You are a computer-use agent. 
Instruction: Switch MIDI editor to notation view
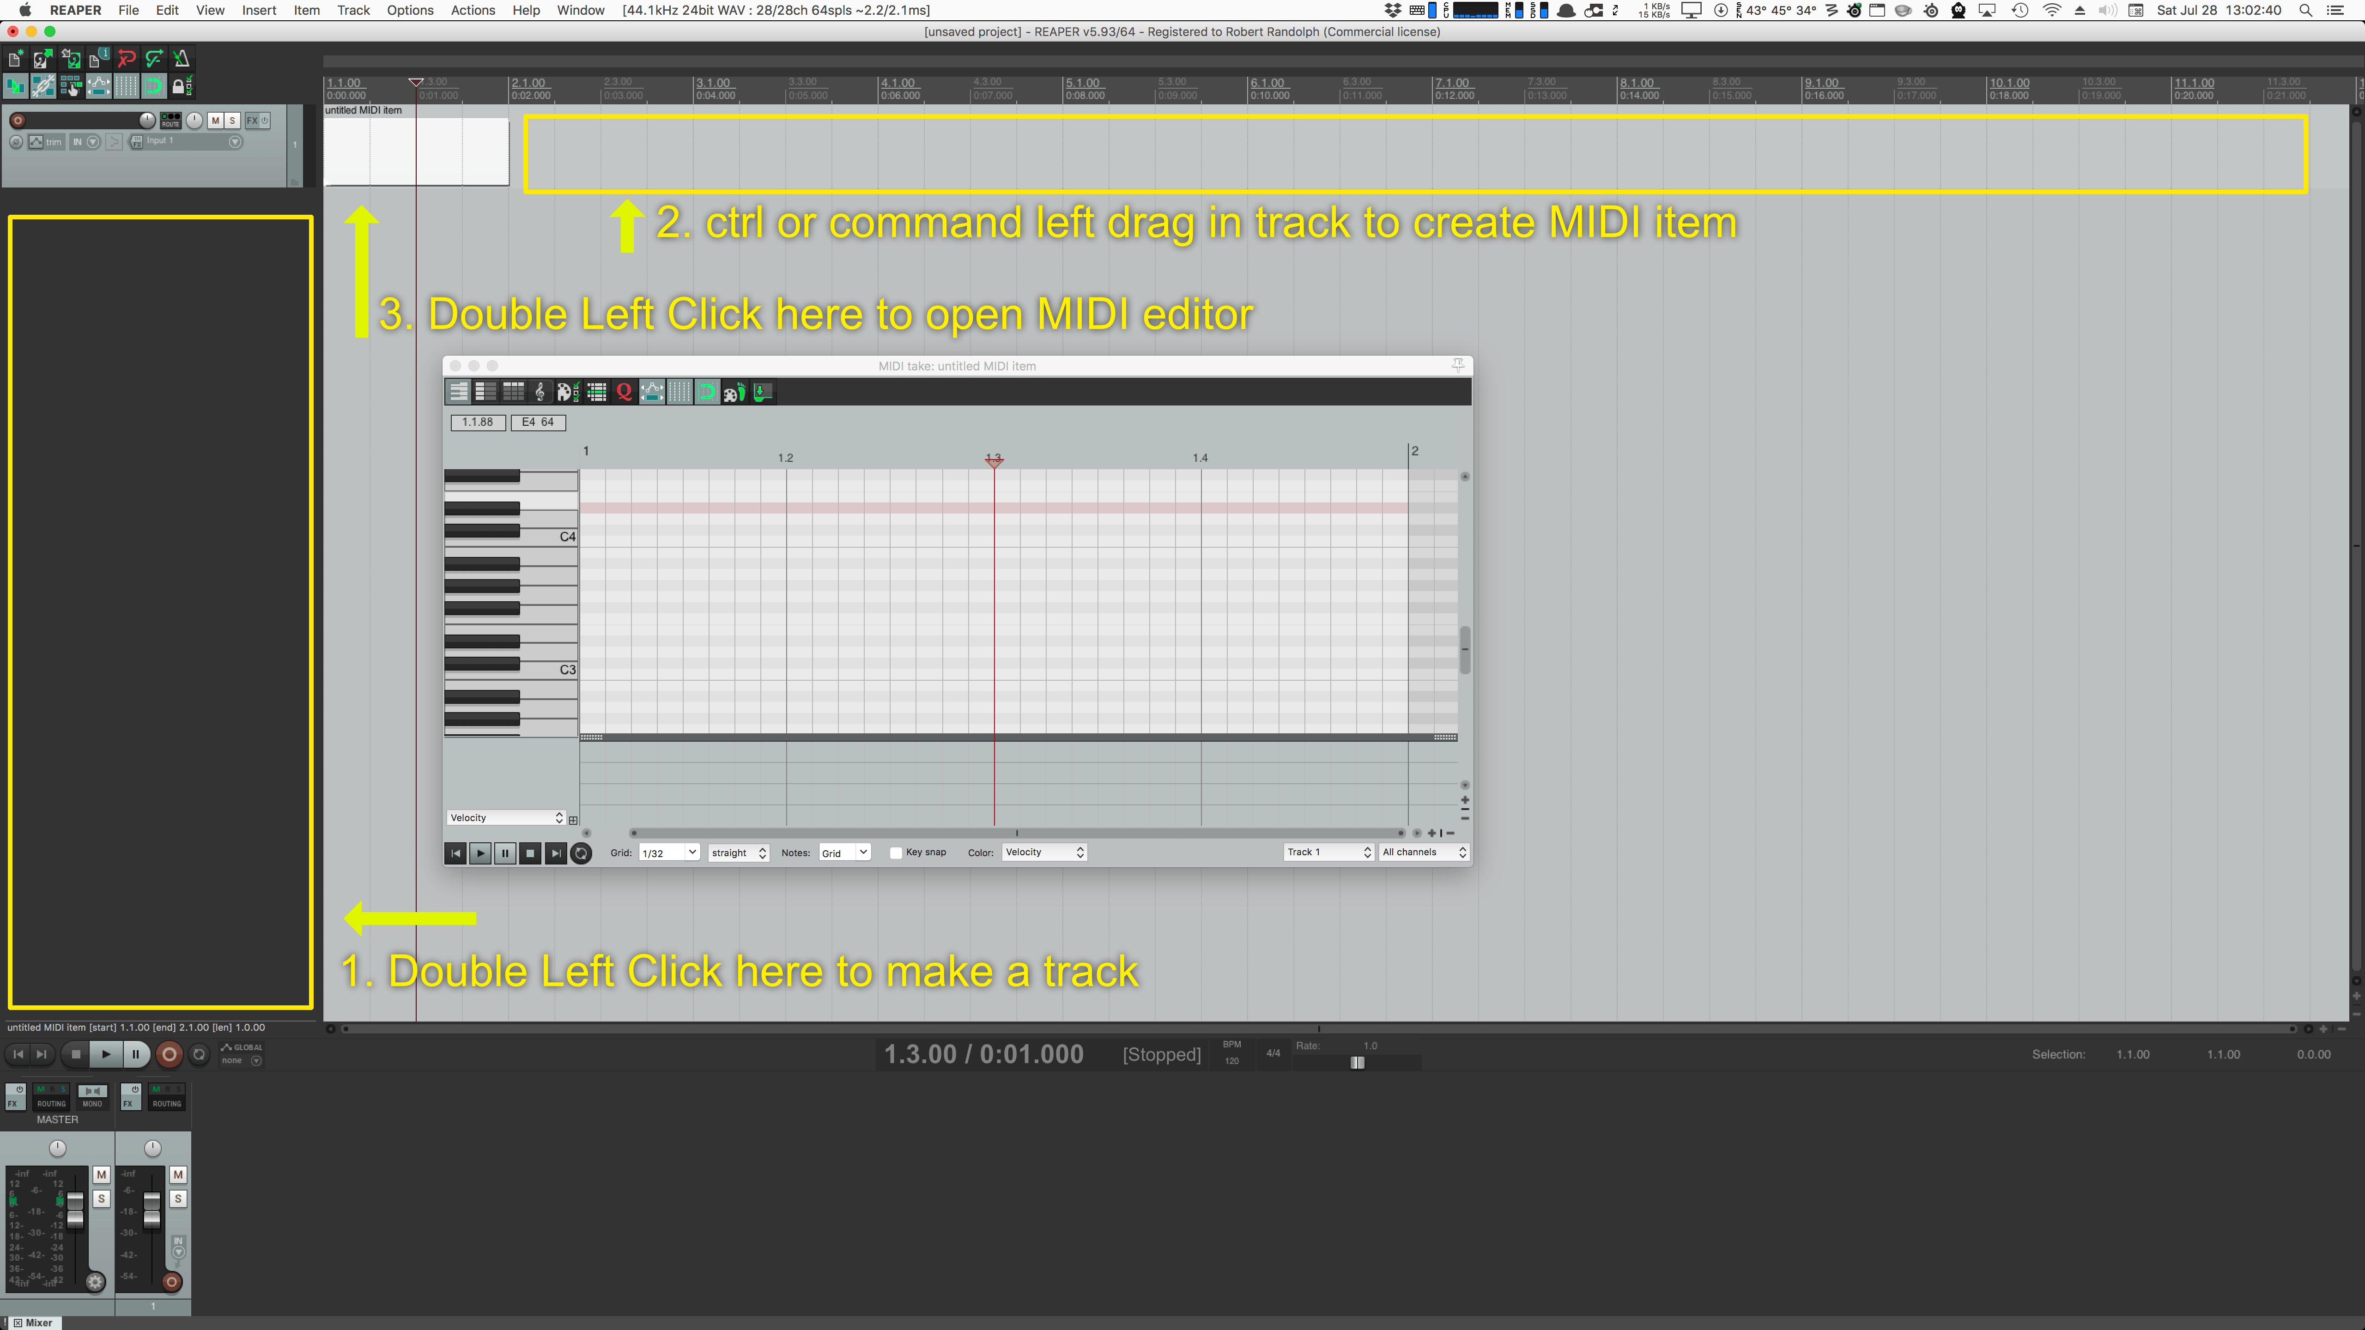pyautogui.click(x=540, y=393)
